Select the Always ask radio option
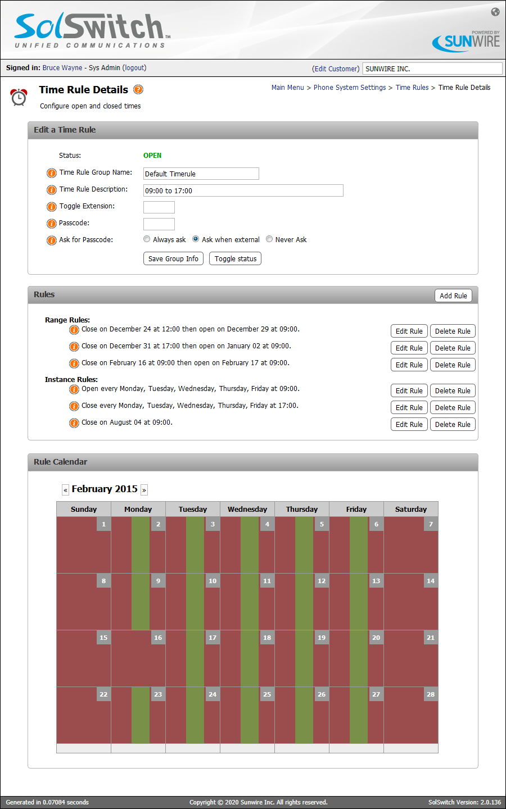 (x=147, y=239)
